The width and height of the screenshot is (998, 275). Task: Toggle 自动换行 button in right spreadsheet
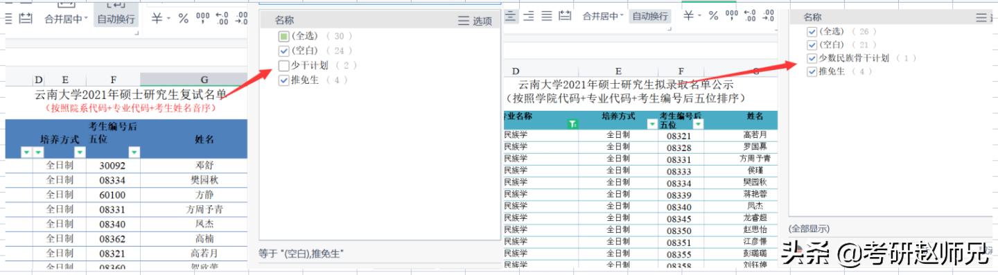[649, 16]
